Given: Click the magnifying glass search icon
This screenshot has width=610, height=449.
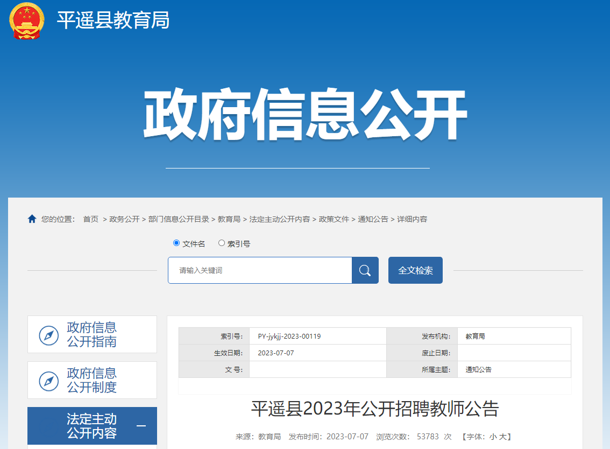Looking at the screenshot, I should tap(365, 270).
